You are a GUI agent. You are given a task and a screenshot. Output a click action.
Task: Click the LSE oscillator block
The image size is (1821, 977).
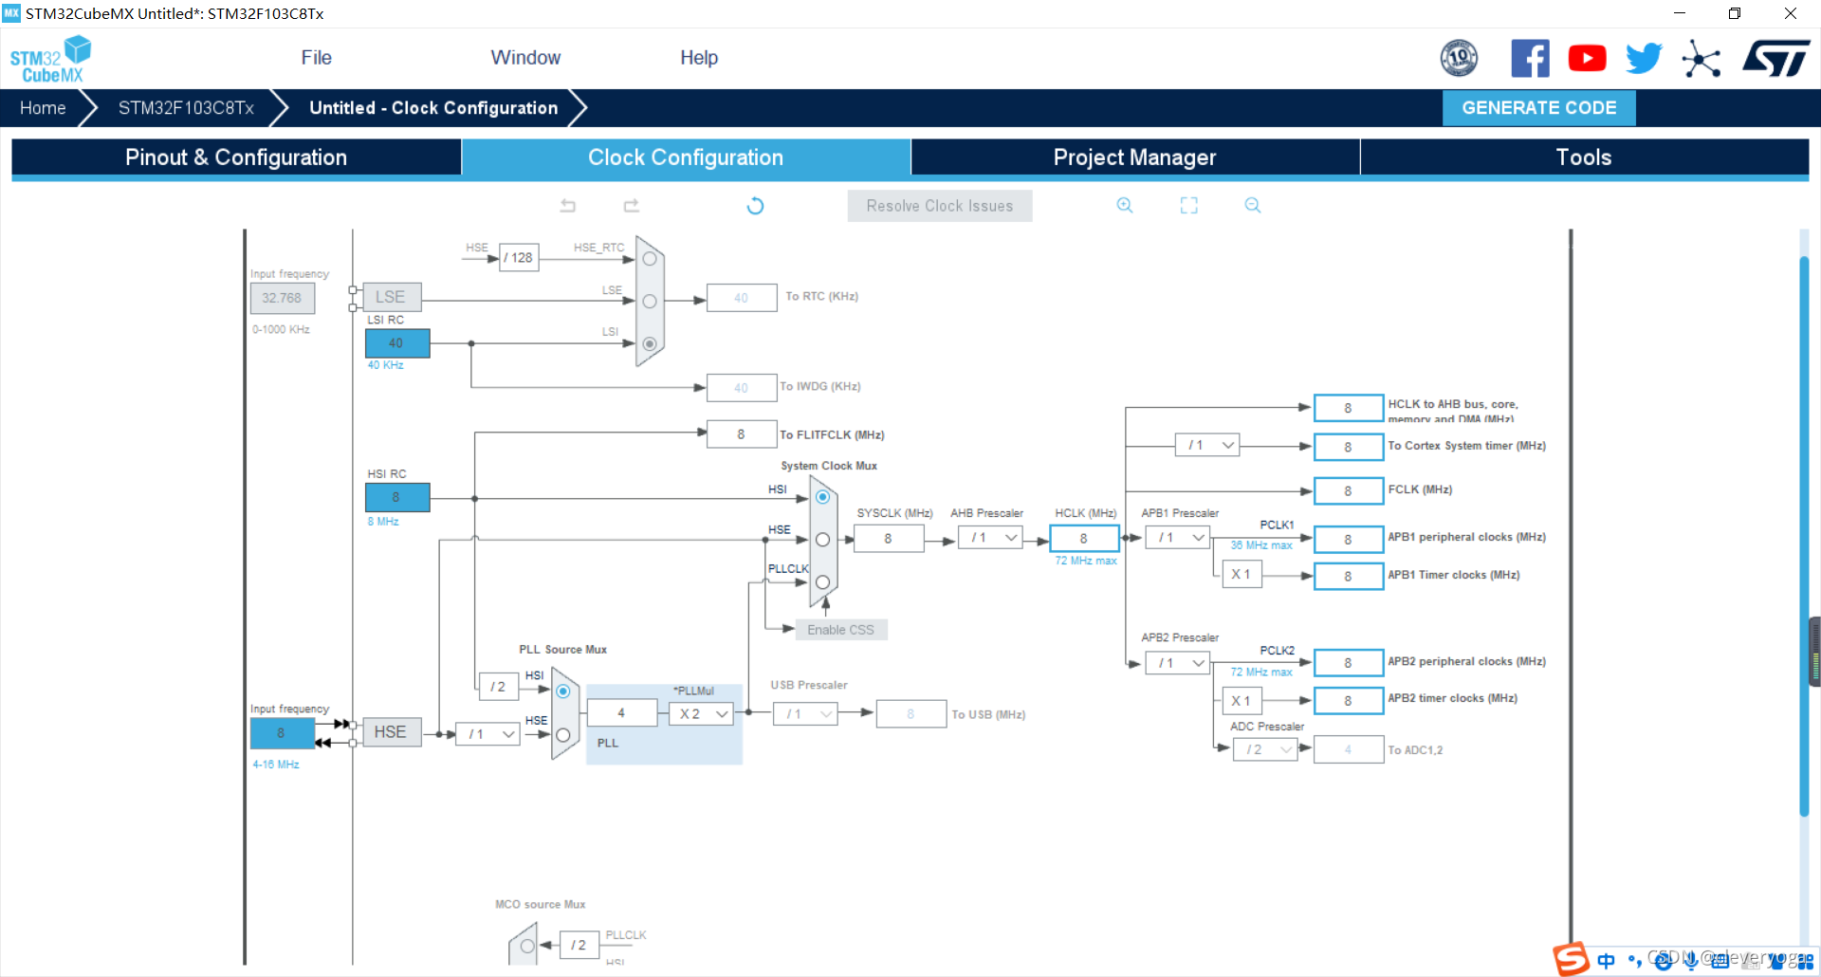(x=390, y=297)
